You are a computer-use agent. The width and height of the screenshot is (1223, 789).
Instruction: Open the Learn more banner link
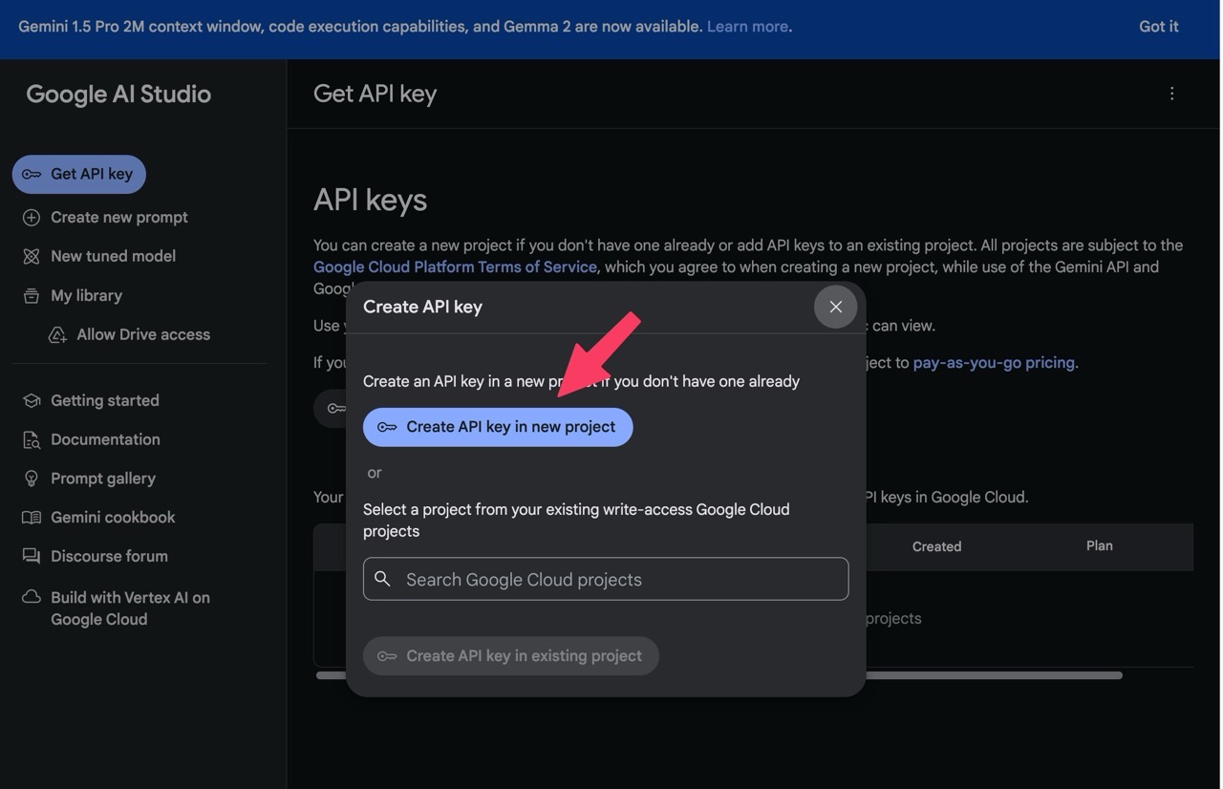click(747, 27)
